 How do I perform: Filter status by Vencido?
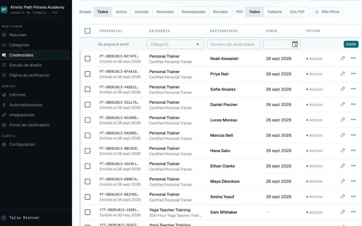(142, 12)
